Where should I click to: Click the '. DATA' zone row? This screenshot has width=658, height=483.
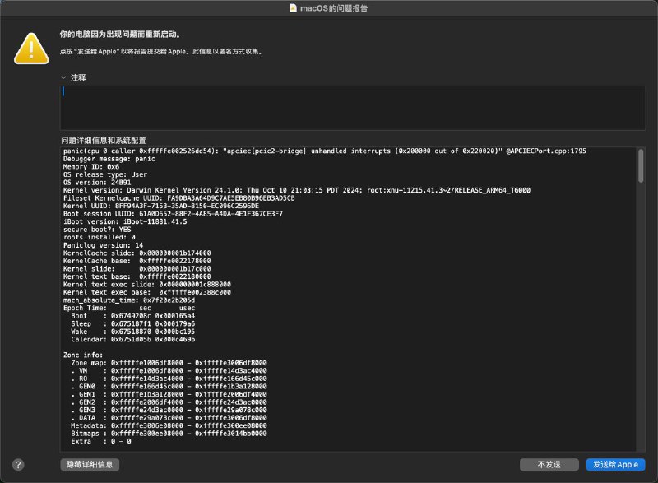pyautogui.click(x=169, y=417)
